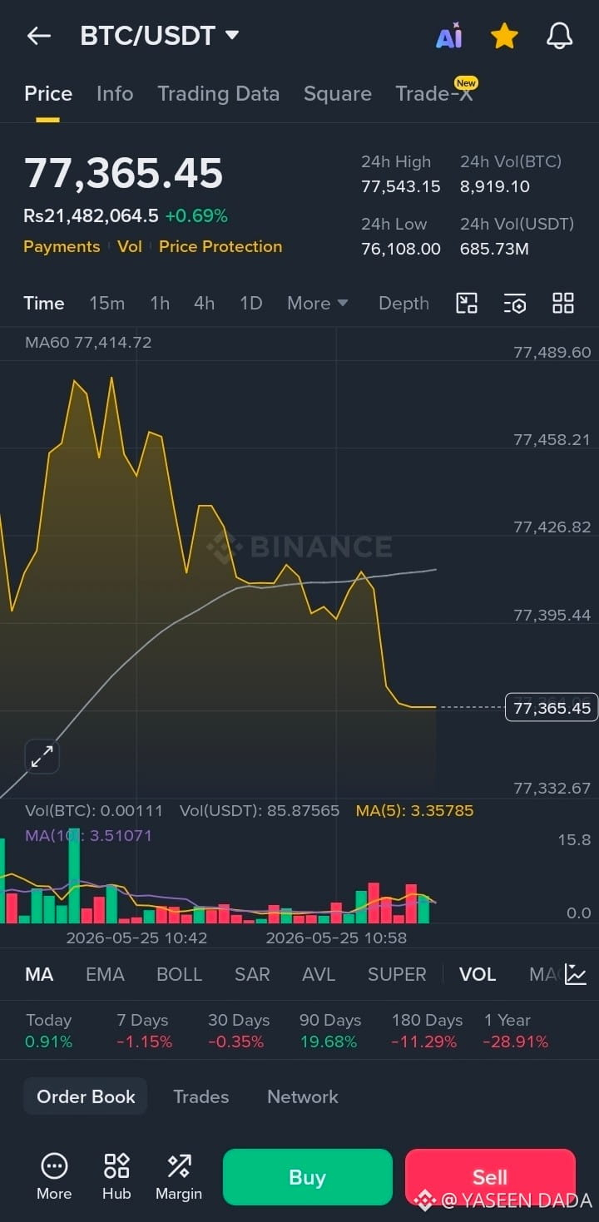Open the chart drawing tools icon
This screenshot has width=599, height=1222.
tap(467, 304)
